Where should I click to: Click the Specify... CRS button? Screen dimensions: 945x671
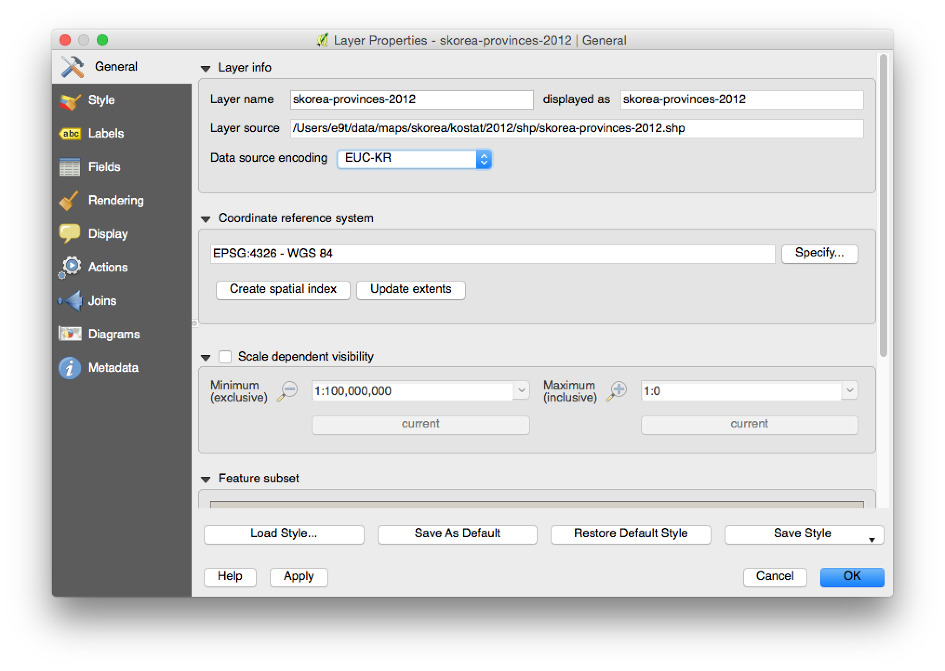pyautogui.click(x=819, y=253)
